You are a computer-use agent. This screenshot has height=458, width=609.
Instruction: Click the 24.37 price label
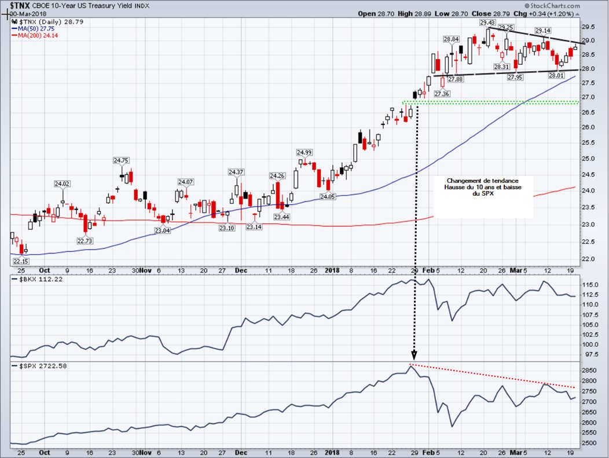(236, 172)
